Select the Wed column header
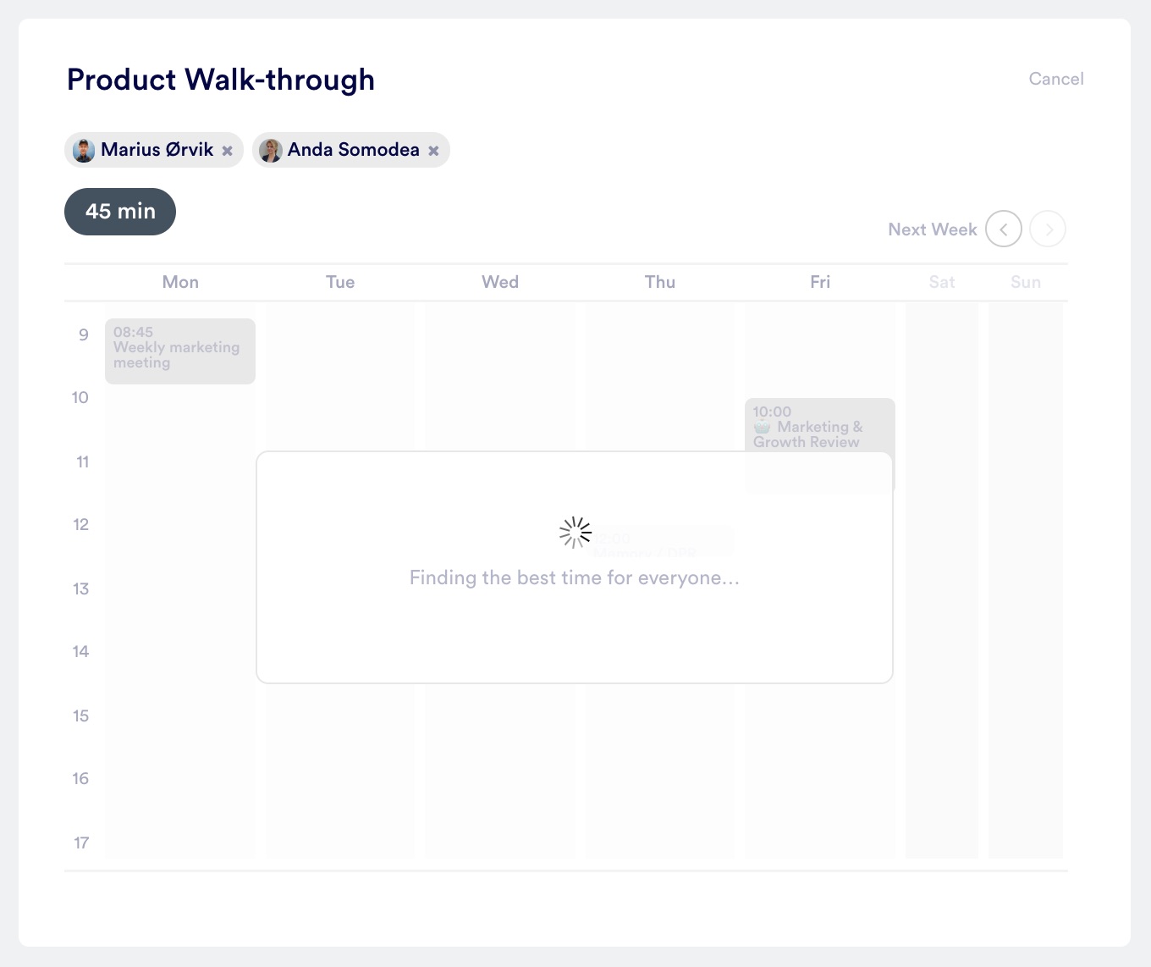Screen dimensions: 1151x967 (500, 282)
